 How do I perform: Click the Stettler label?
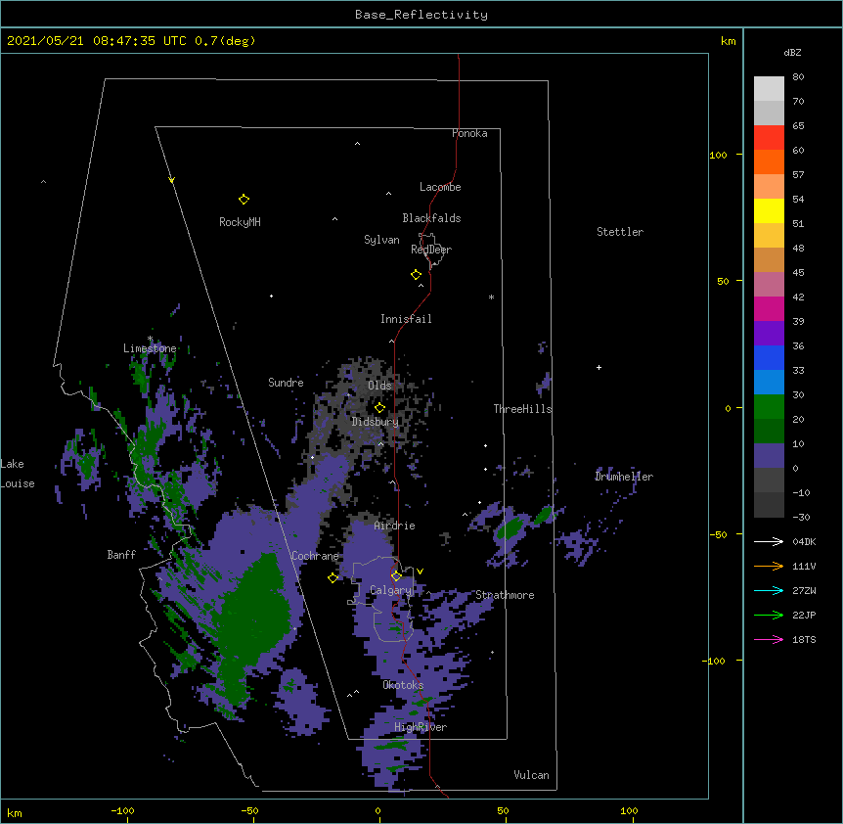click(620, 232)
